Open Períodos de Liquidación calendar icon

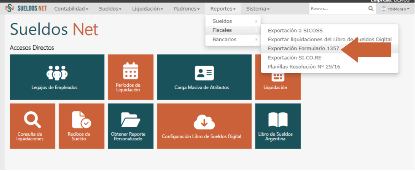point(130,71)
